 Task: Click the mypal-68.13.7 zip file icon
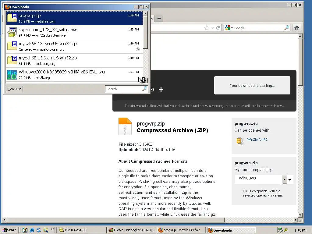pyautogui.click(x=12, y=46)
